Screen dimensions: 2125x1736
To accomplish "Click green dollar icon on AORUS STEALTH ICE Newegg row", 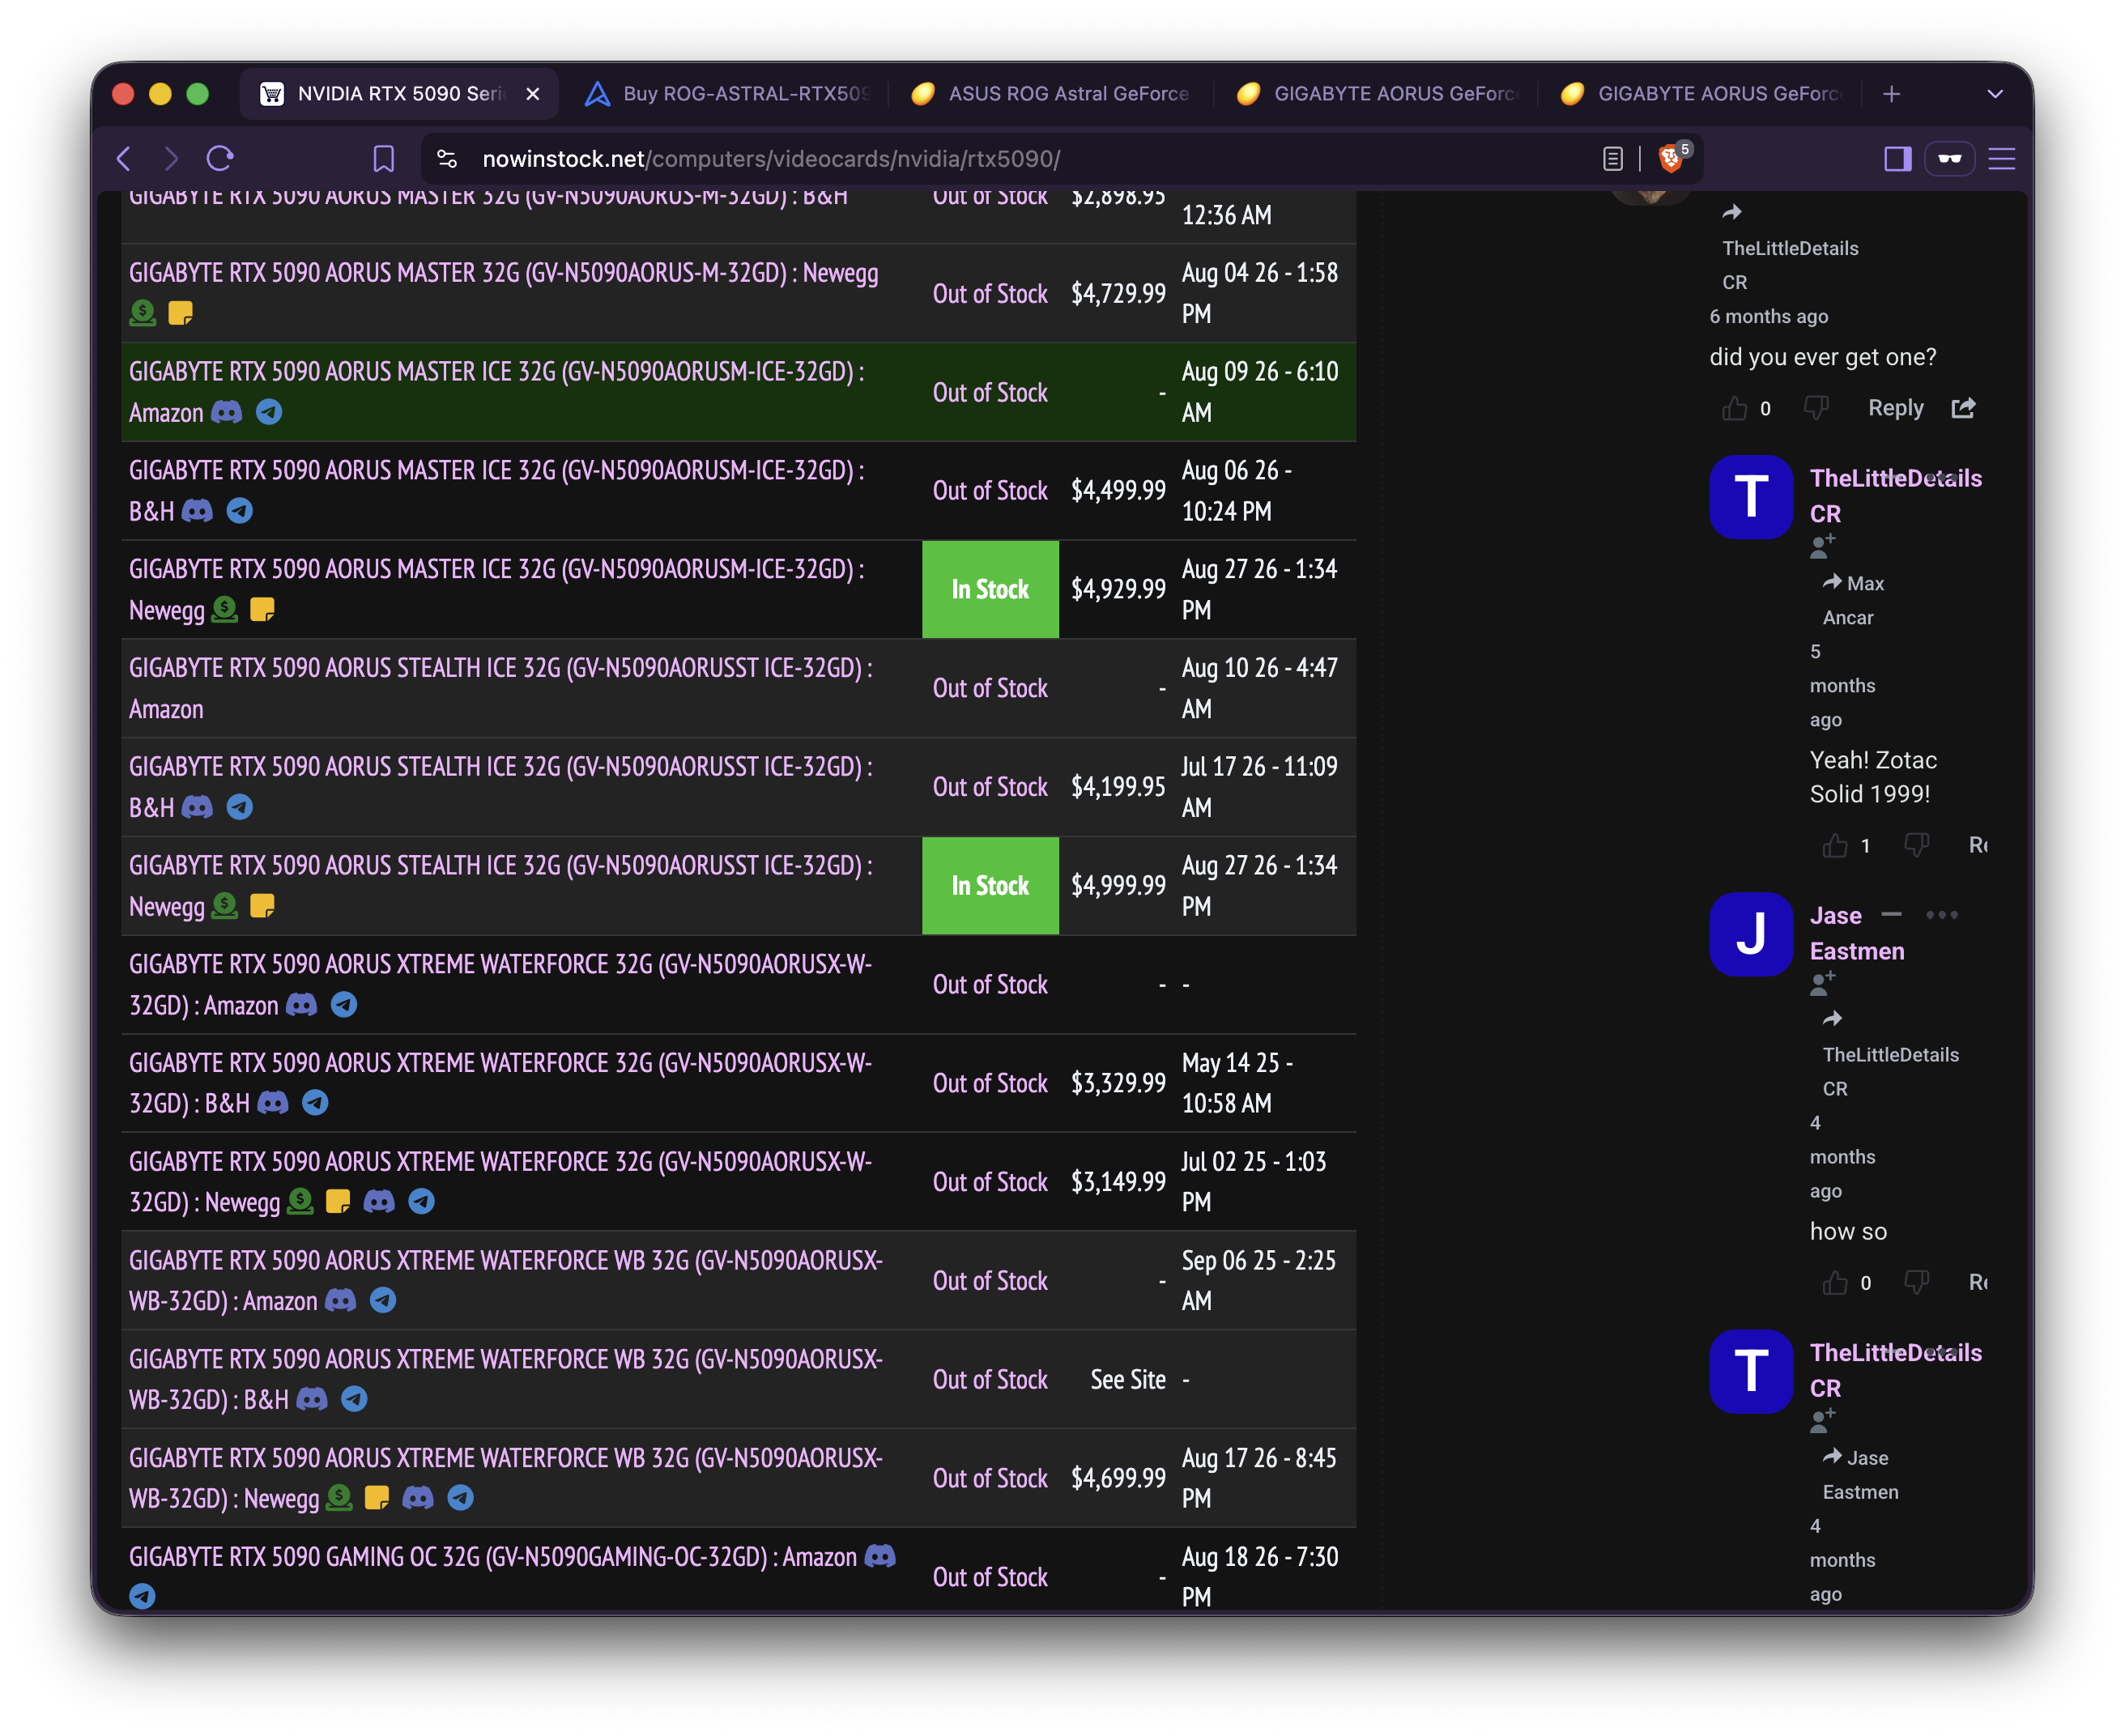I will [225, 906].
